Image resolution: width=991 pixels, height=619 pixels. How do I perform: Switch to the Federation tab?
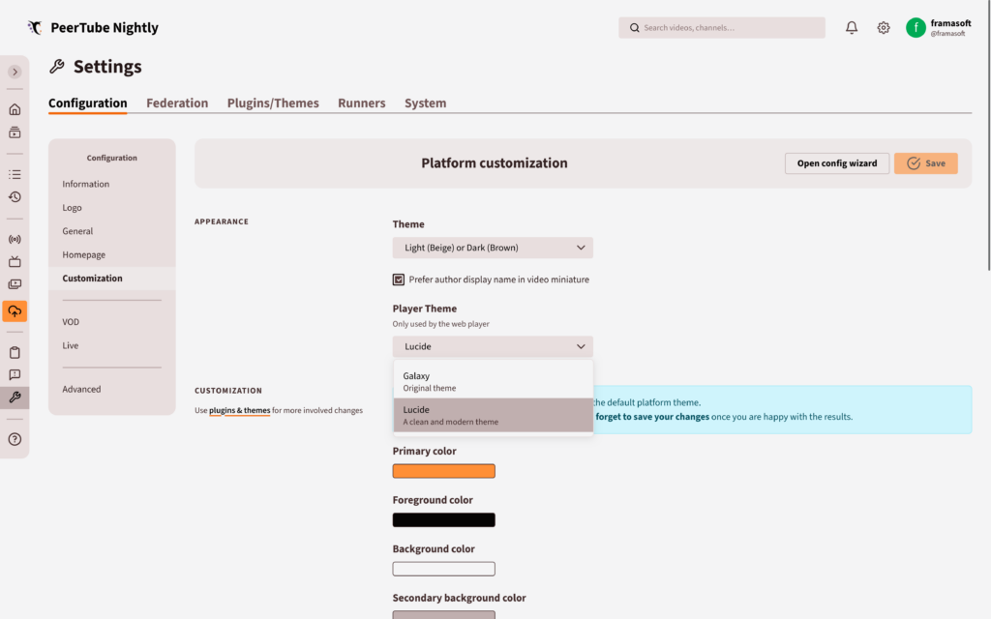pyautogui.click(x=177, y=103)
